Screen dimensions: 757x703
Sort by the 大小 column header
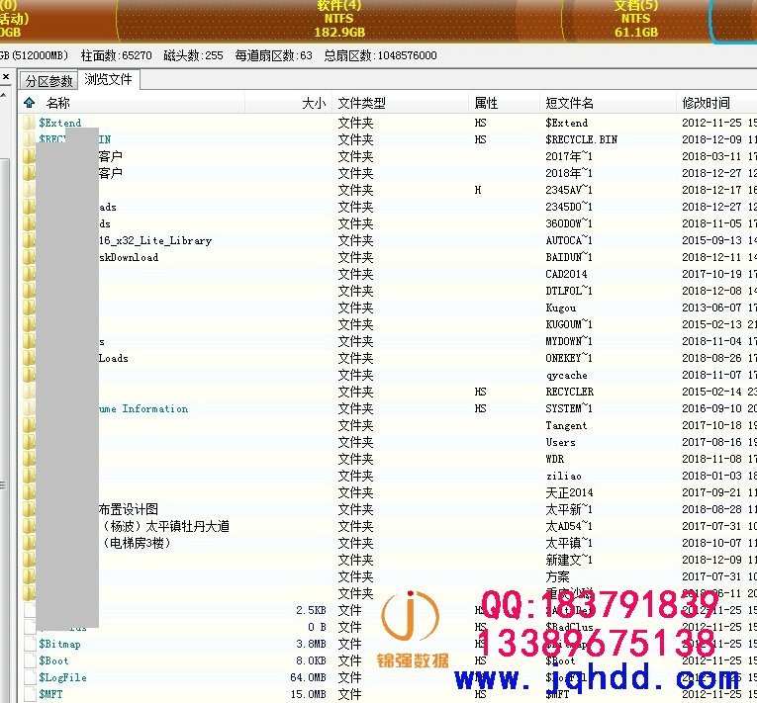click(314, 103)
